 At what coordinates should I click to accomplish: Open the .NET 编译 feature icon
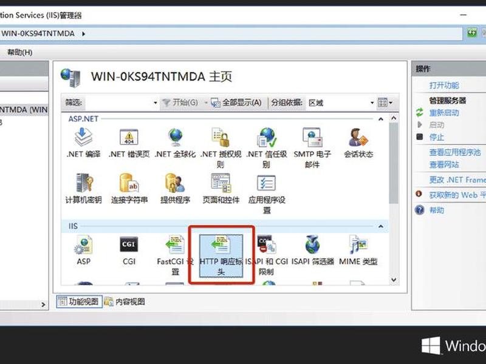[83, 143]
